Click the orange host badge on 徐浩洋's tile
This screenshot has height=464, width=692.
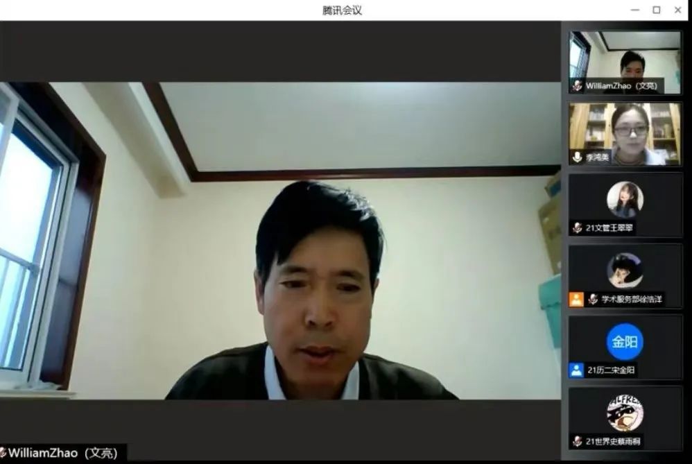pyautogui.click(x=576, y=299)
